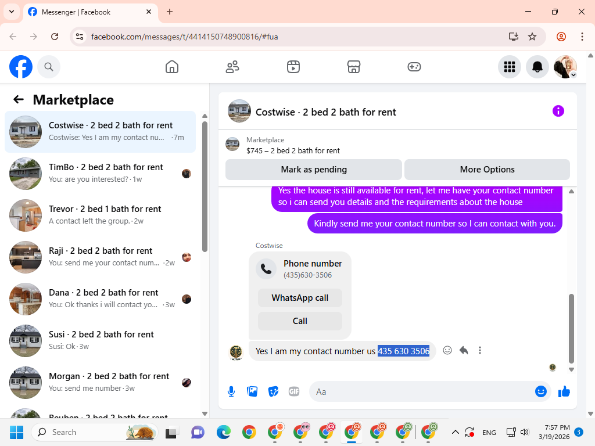
Task: Open the Gaming controller icon
Action: [x=414, y=67]
